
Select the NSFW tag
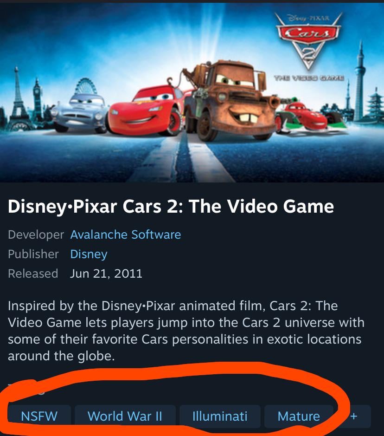coord(39,416)
